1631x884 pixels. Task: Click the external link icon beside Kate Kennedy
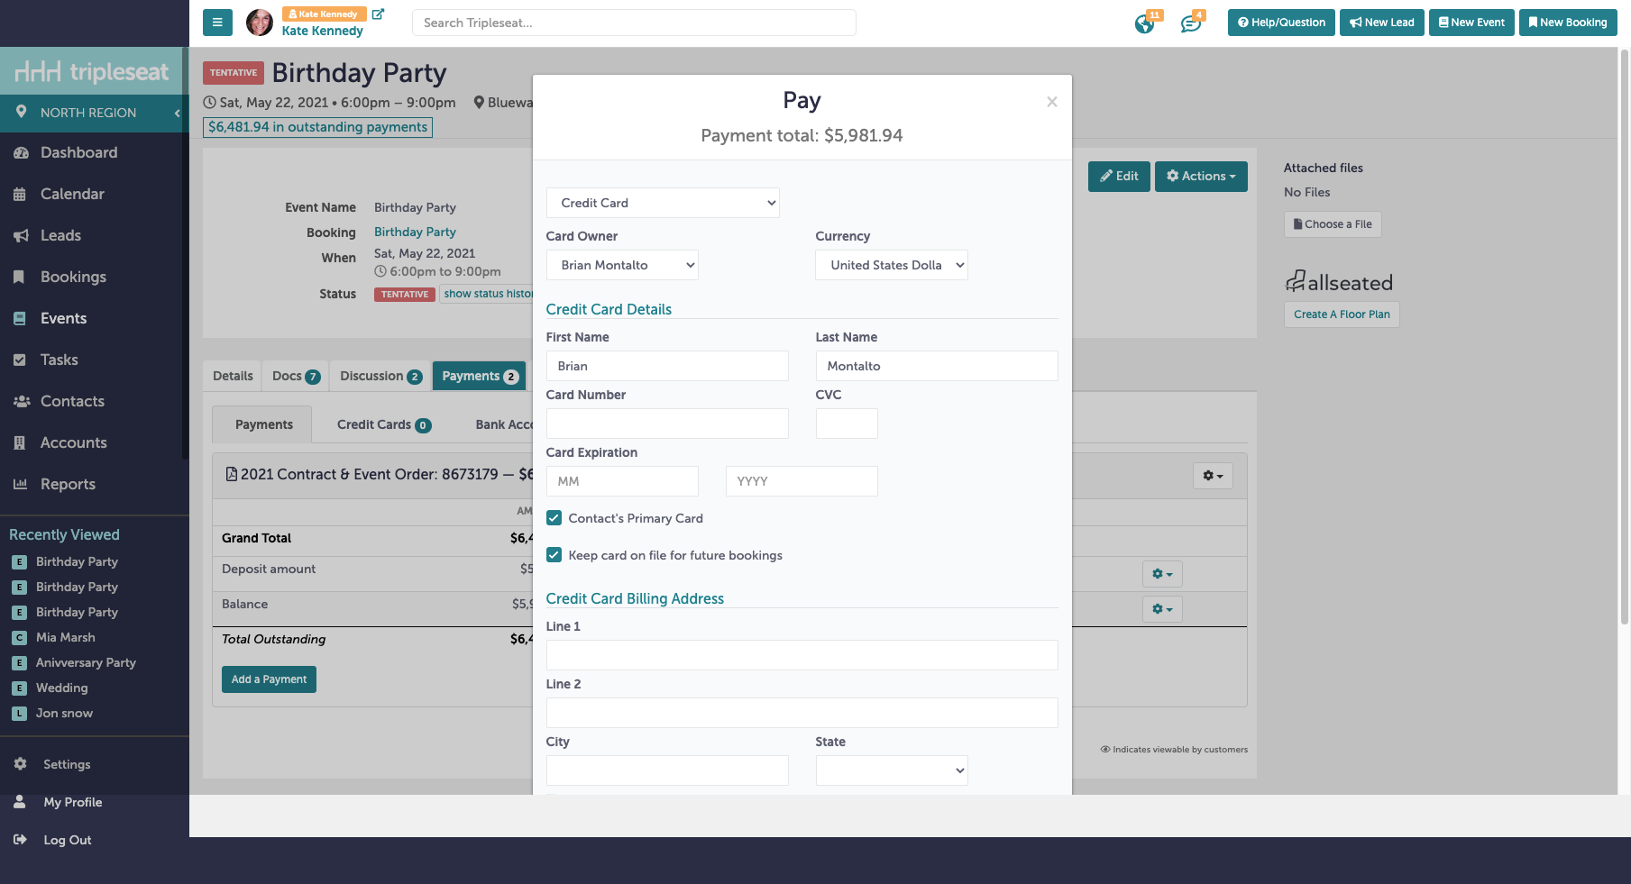click(x=378, y=14)
